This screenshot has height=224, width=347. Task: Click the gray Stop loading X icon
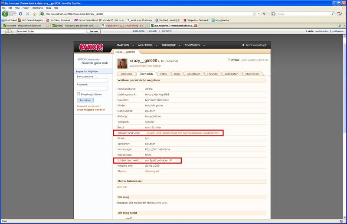(x=28, y=14)
